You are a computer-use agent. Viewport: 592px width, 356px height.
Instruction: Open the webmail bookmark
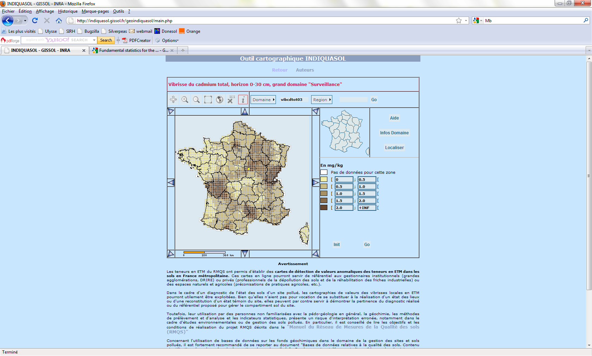141,31
